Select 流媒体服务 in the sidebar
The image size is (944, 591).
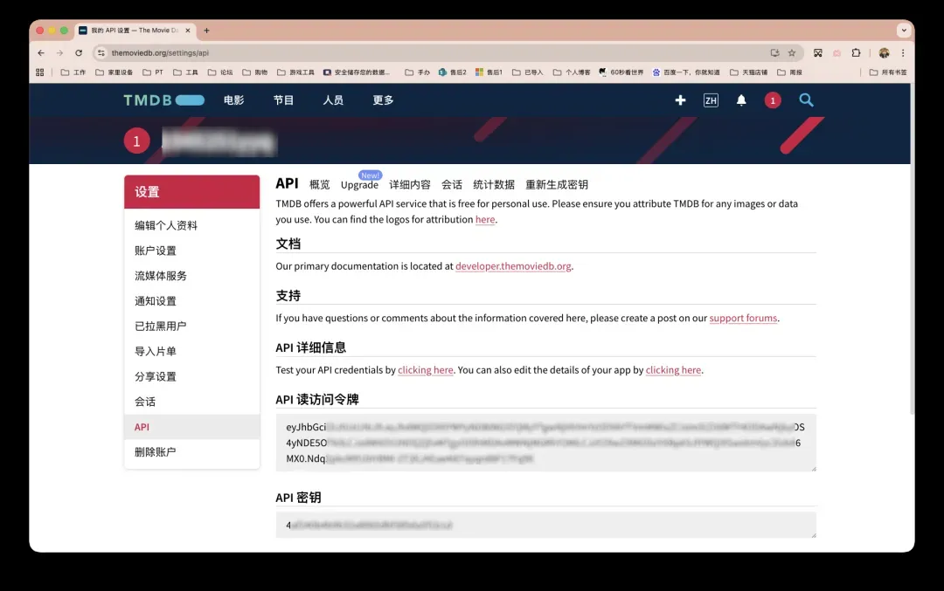pyautogui.click(x=192, y=276)
